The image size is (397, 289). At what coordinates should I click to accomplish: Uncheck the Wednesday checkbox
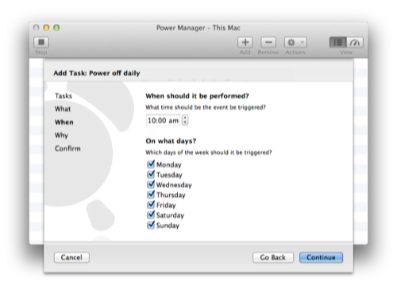151,184
